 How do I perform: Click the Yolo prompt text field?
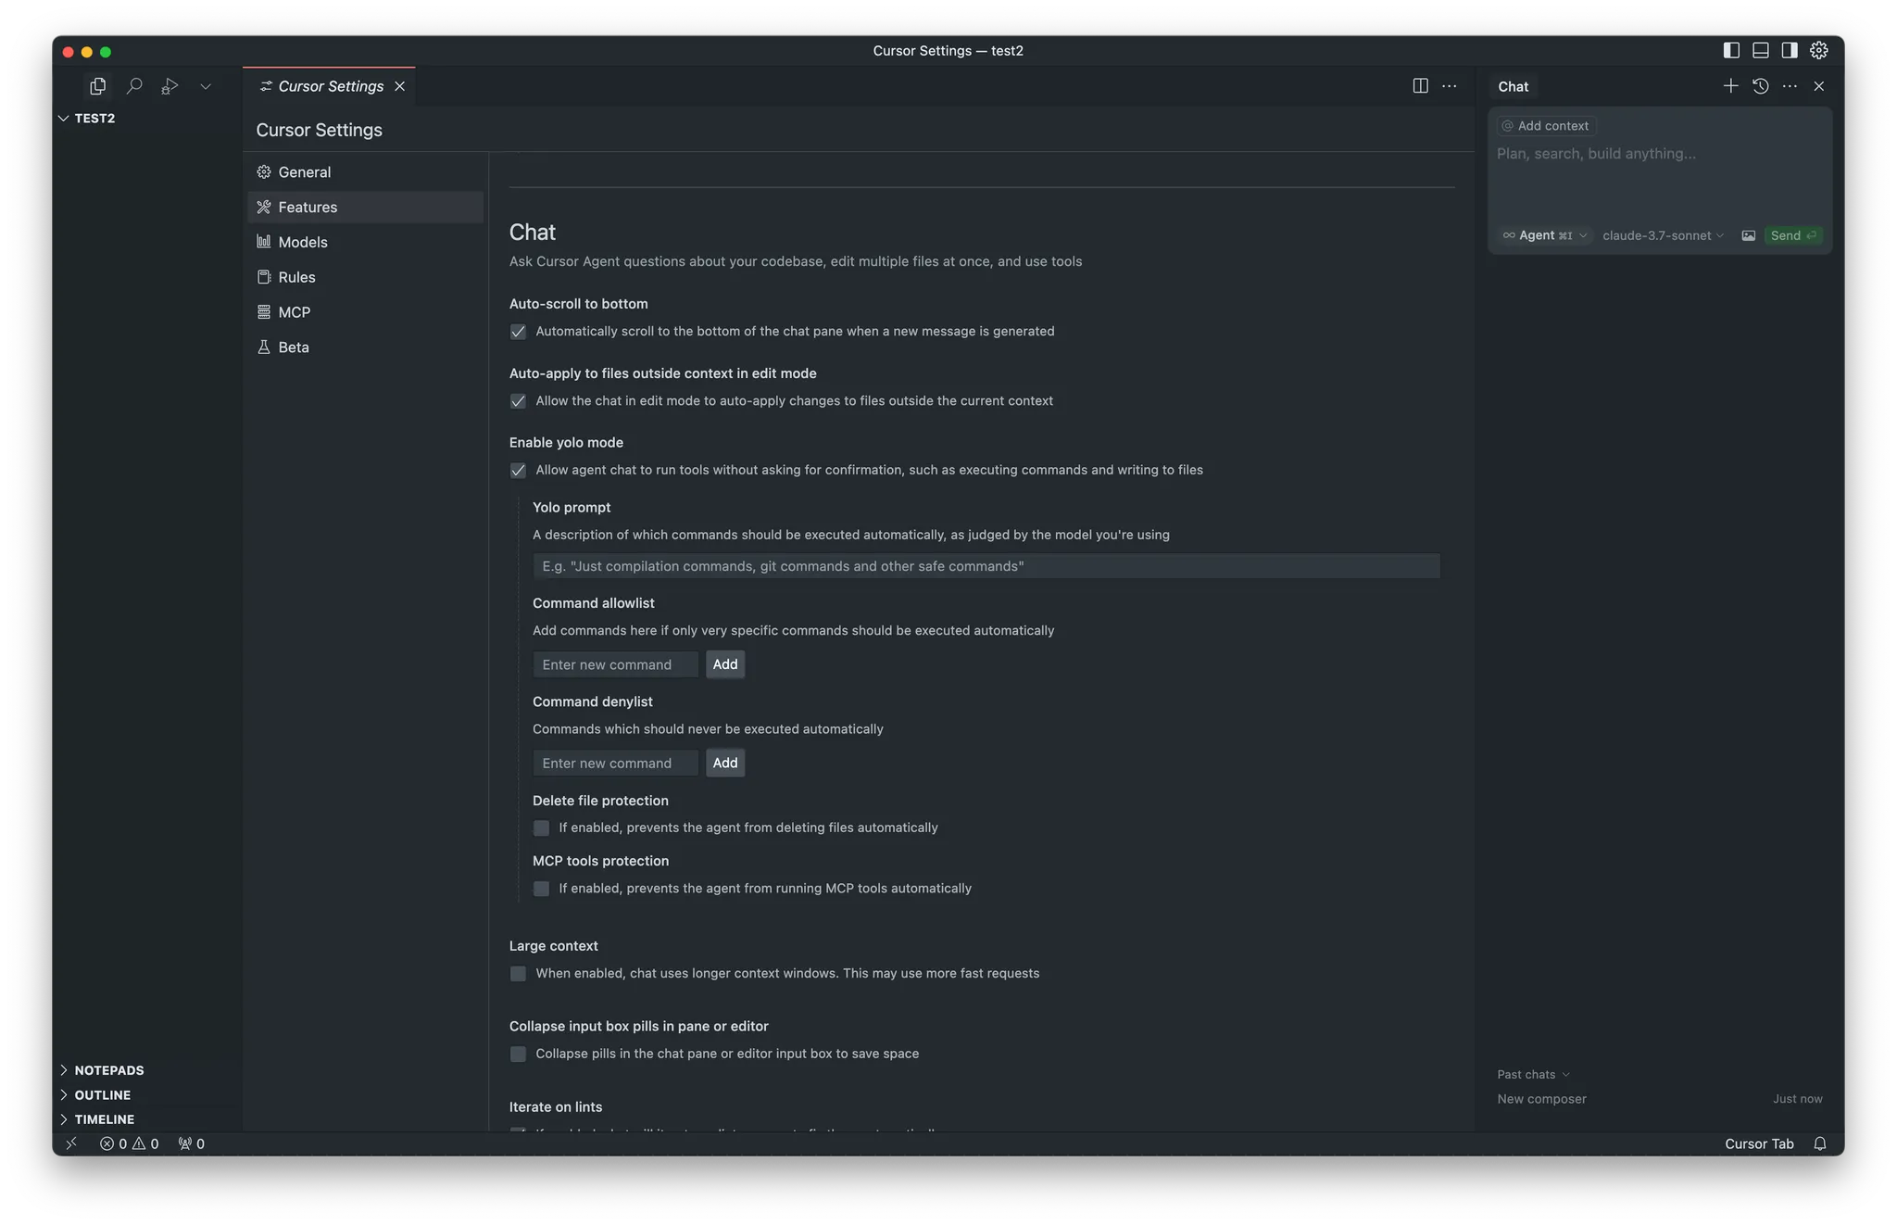(986, 566)
